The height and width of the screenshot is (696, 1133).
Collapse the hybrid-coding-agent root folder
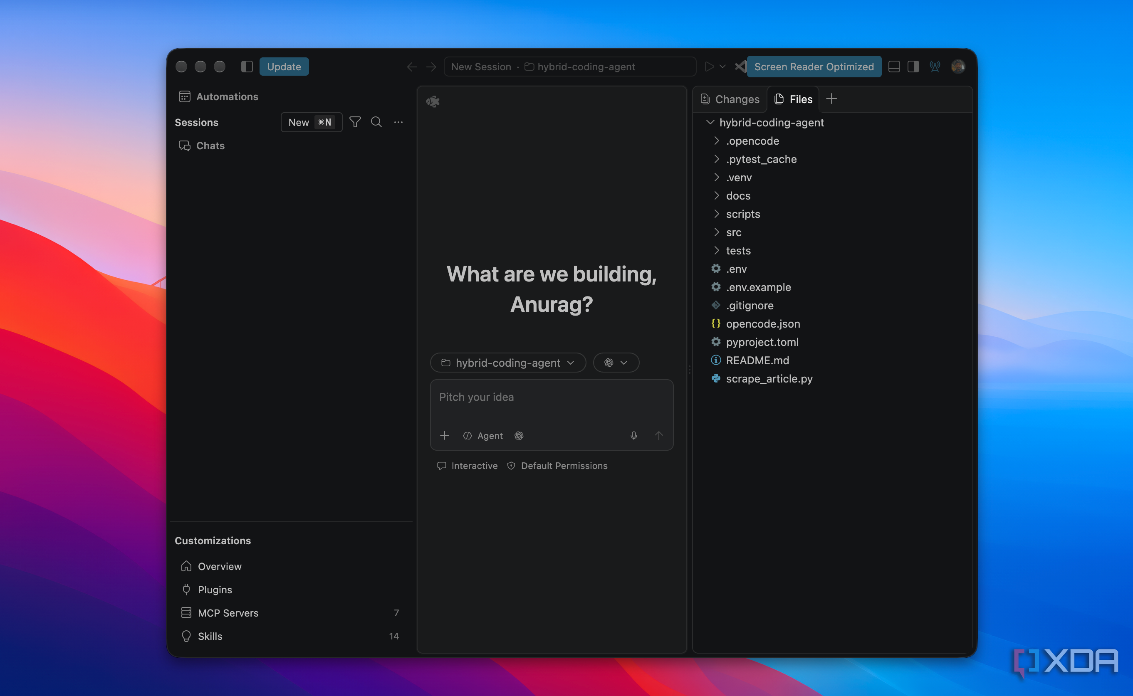[710, 122]
